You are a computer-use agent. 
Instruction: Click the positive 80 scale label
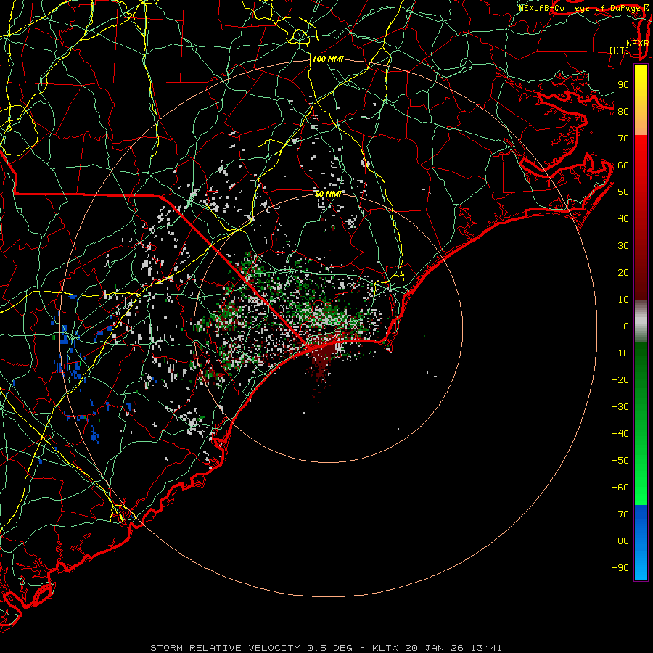tap(623, 111)
